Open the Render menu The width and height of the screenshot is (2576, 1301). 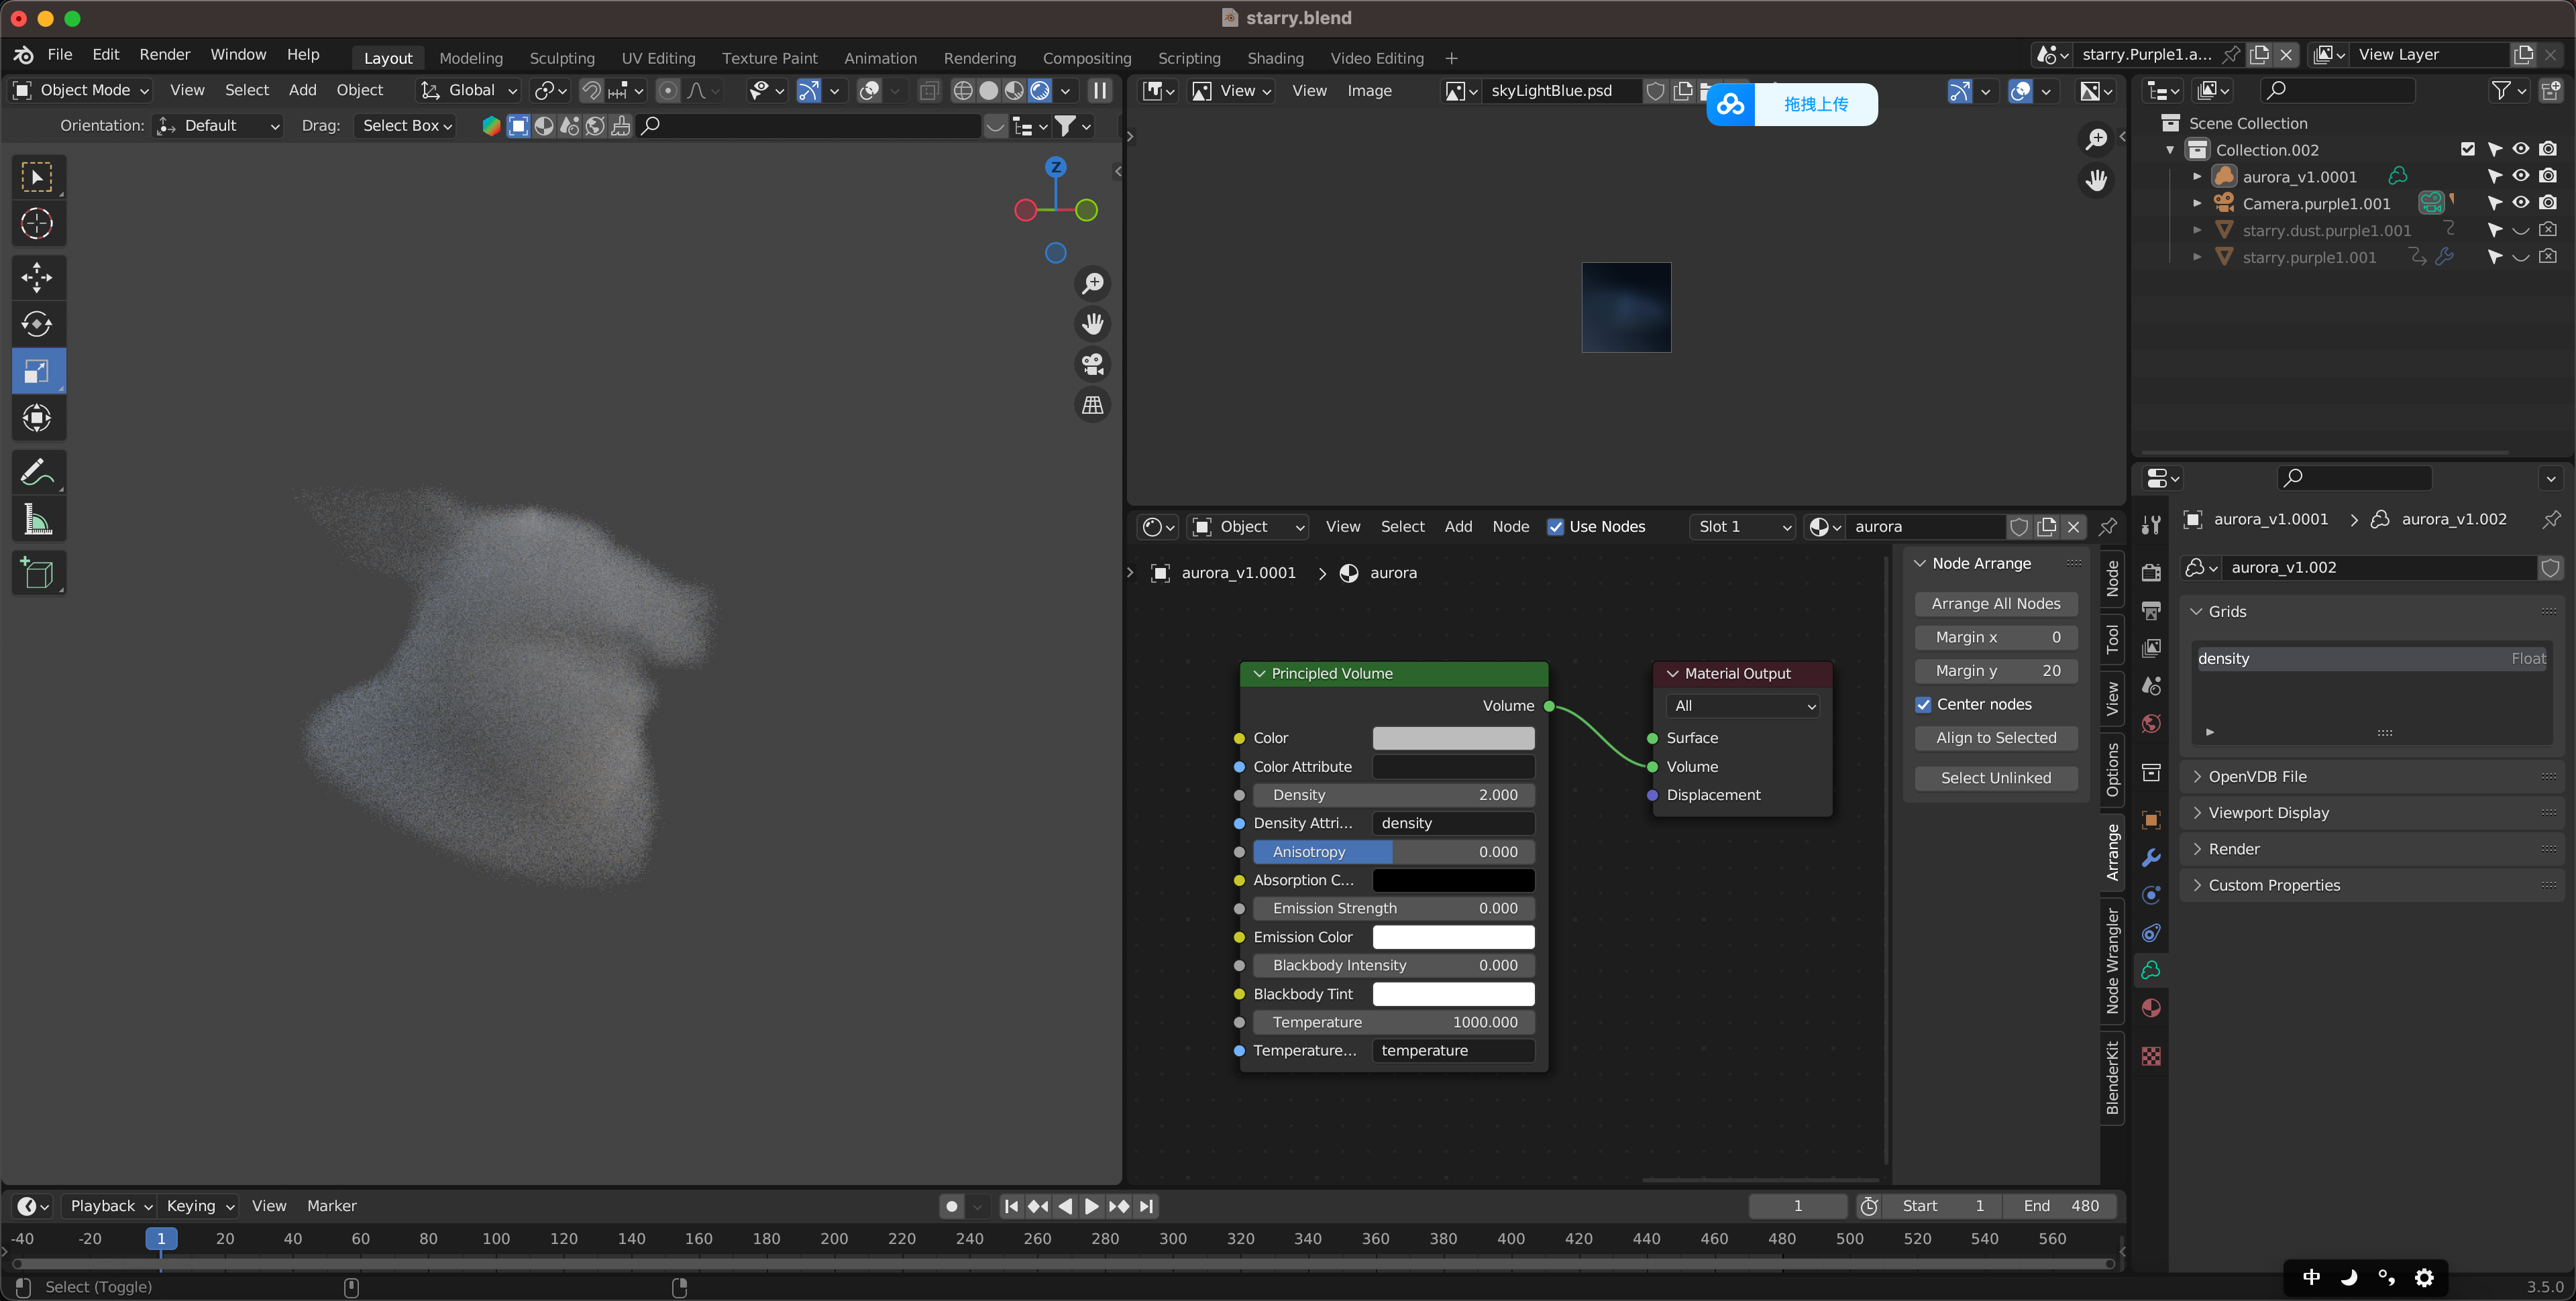(164, 55)
